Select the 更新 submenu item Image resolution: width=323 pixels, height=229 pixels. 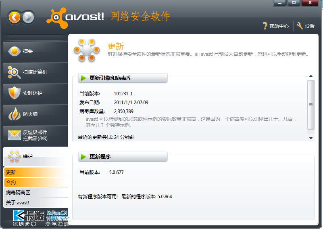(x=36, y=172)
